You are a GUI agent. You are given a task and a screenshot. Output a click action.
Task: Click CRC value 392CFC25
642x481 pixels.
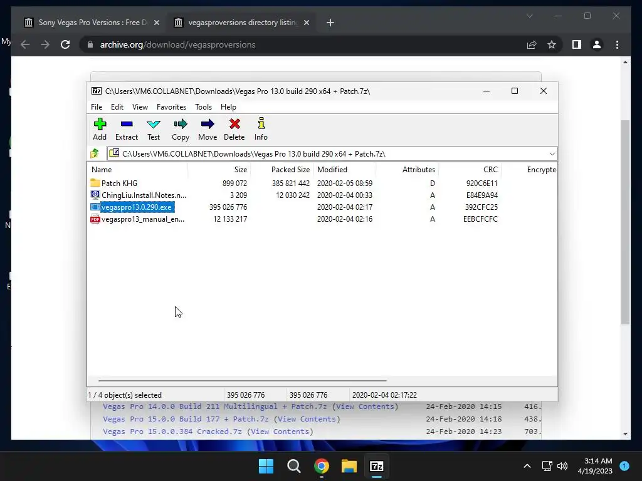481,207
